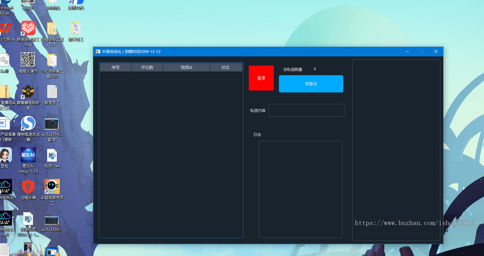Open the 小红书获客工具8.30 folder
This screenshot has width=484, height=256.
pos(52,60)
